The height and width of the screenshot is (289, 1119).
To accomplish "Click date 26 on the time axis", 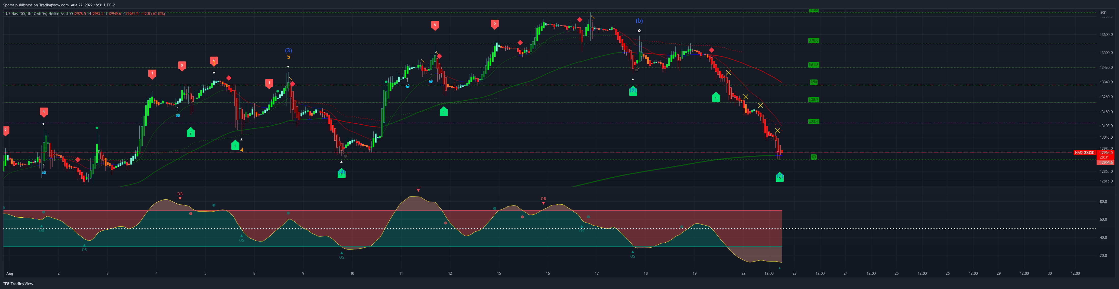I will (x=948, y=274).
